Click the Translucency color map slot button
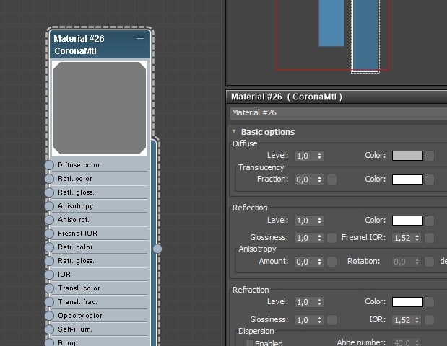This screenshot has height=346, width=447. click(430, 179)
